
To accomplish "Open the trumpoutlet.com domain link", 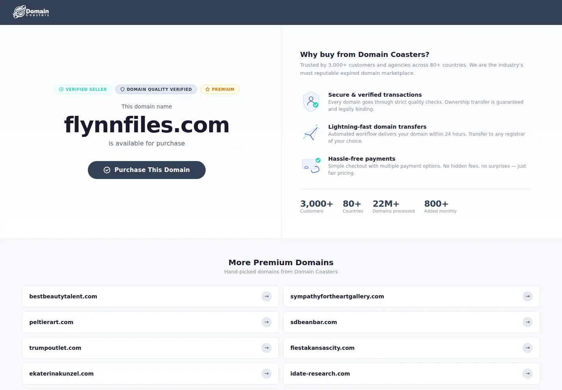I will pos(150,348).
